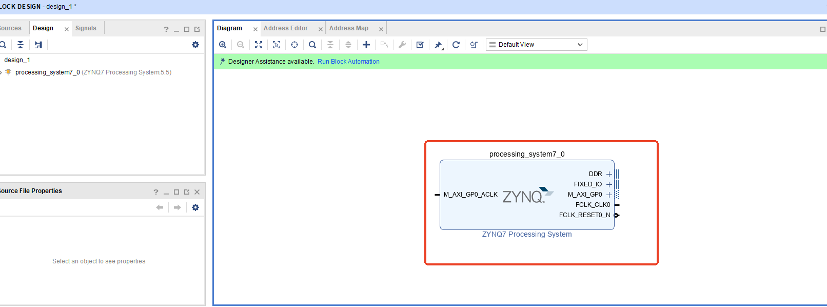Open the Sources tab
This screenshot has width=827, height=307.
pyautogui.click(x=10, y=28)
